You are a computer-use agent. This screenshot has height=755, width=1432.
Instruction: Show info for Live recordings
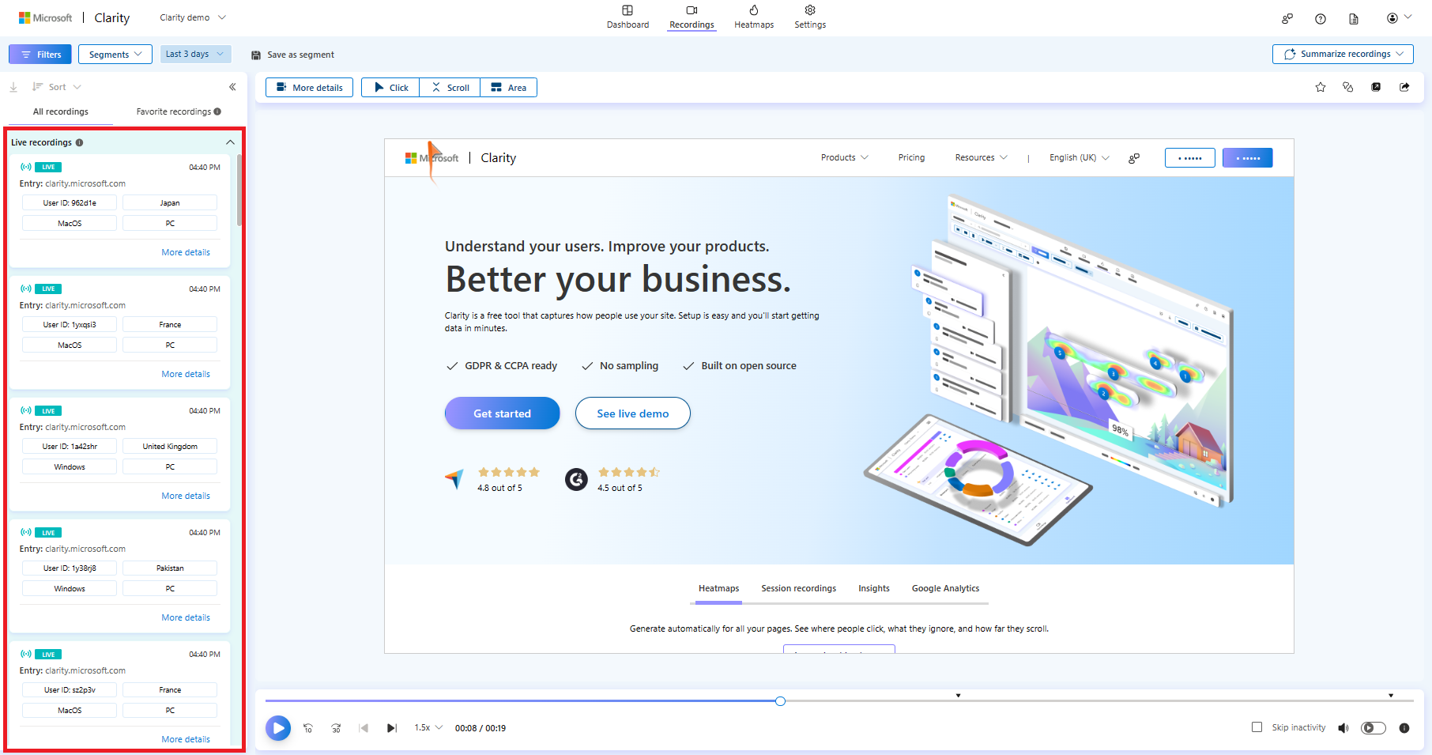[79, 142]
